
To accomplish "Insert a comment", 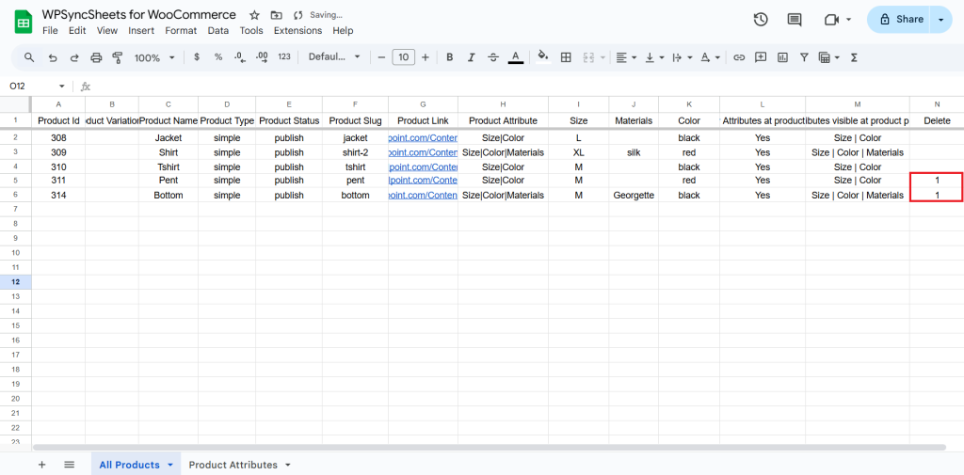I will point(761,57).
